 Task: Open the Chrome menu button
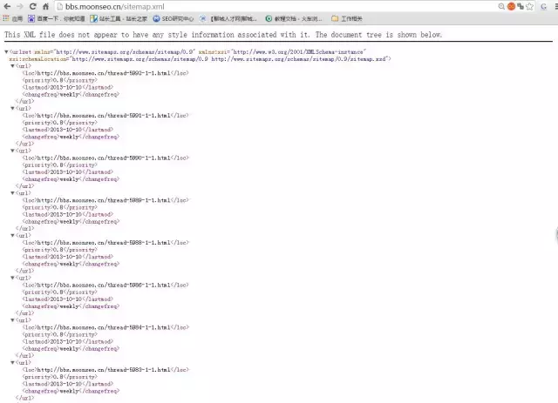556,6
